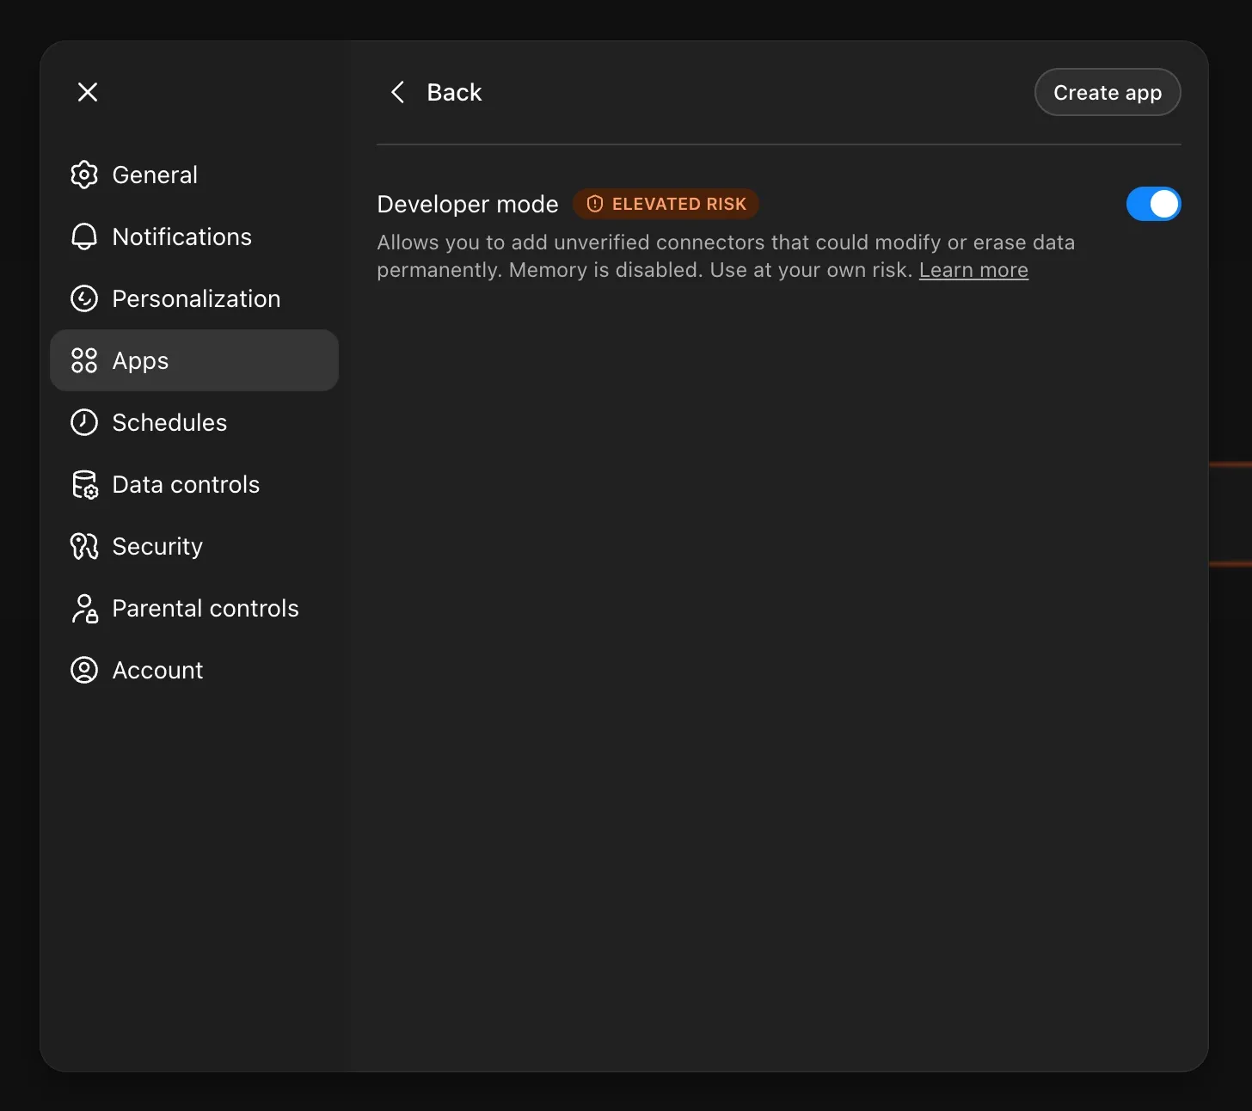
Task: Open the Security settings section
Action: (157, 546)
